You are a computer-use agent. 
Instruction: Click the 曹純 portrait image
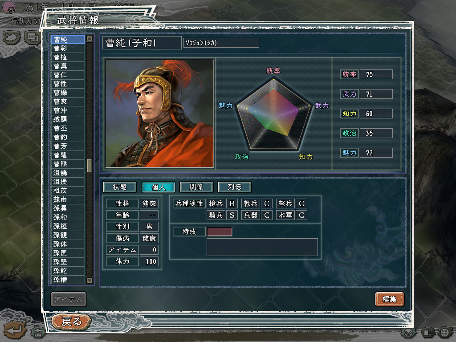tap(159, 114)
